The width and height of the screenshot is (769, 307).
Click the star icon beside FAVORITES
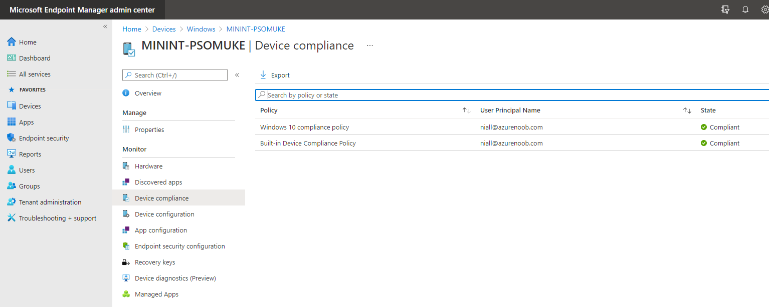tap(12, 90)
